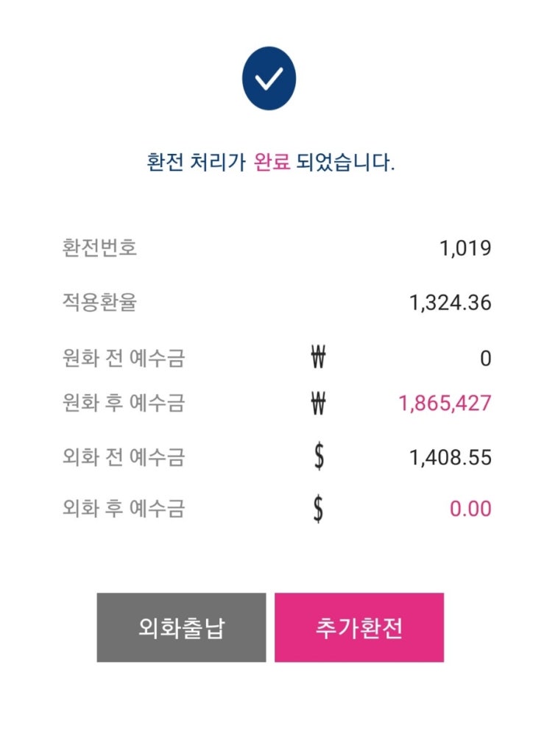
Task: Click the dollar amount 1,408.55
Action: [x=450, y=458]
